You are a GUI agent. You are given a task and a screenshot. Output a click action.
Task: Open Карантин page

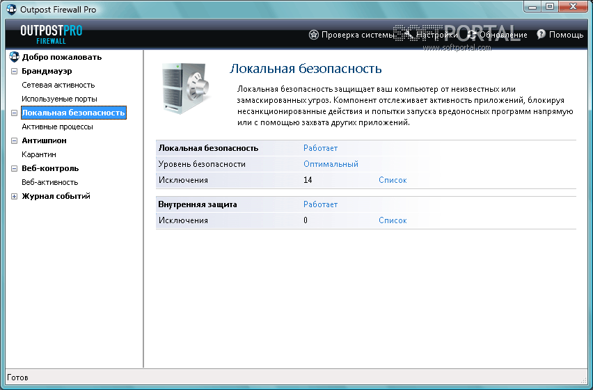[39, 154]
